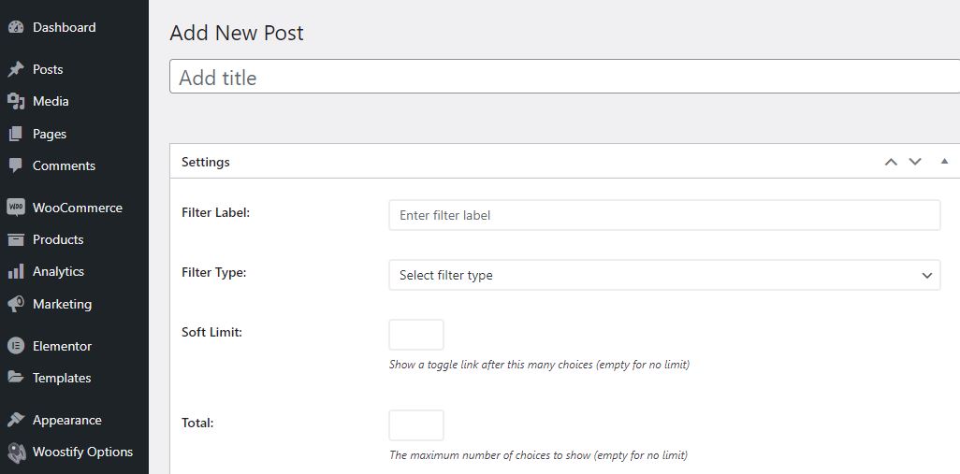Viewport: 960px width, 474px height.
Task: Move Settings panel up with arrow
Action: 891,162
